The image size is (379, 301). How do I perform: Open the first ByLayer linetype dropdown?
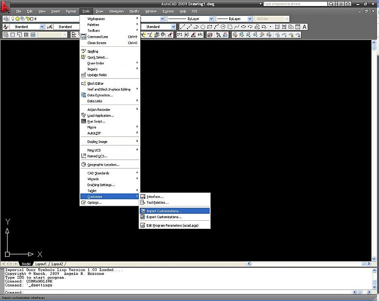point(211,19)
